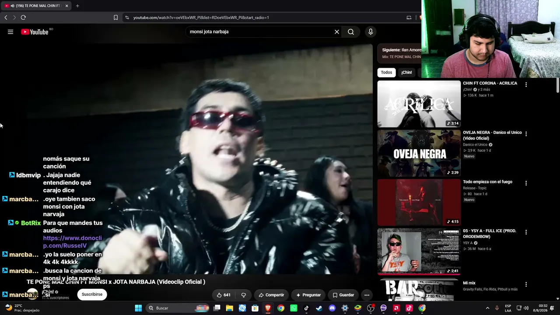Open network and volume quick settings
Image resolution: width=560 pixels, height=315 pixels.
click(522, 308)
